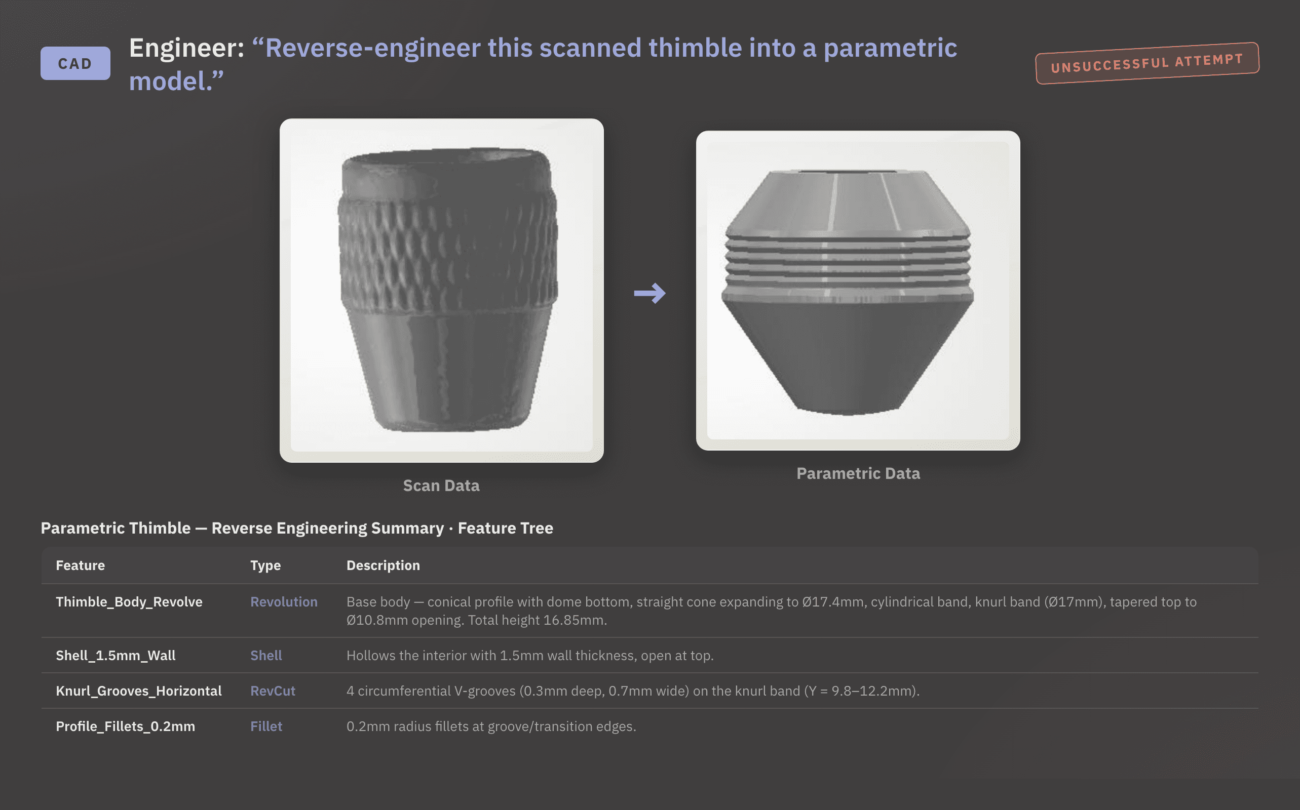Image resolution: width=1300 pixels, height=810 pixels.
Task: Click the 'RevCut' type link
Action: click(273, 691)
